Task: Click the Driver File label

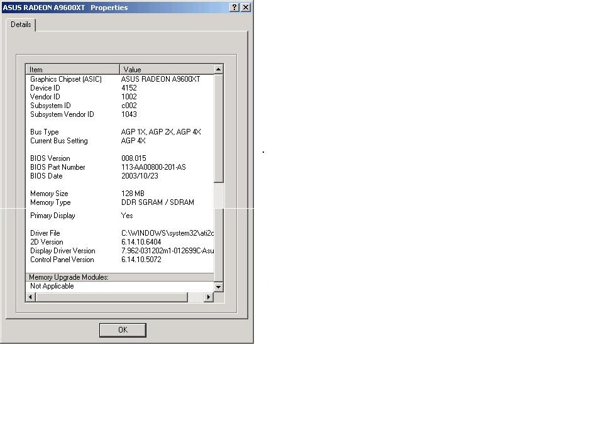Action: 45,233
